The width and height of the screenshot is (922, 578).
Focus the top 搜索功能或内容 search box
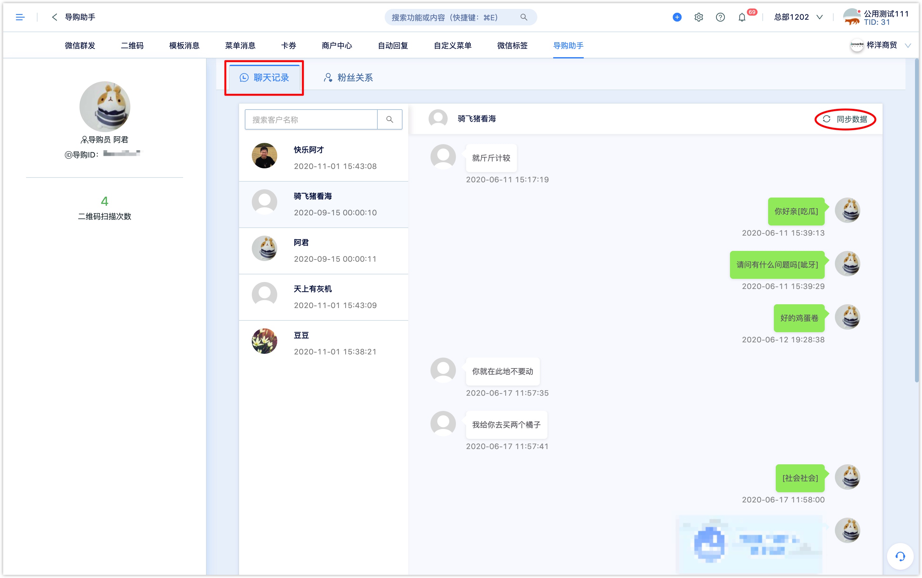coord(460,17)
